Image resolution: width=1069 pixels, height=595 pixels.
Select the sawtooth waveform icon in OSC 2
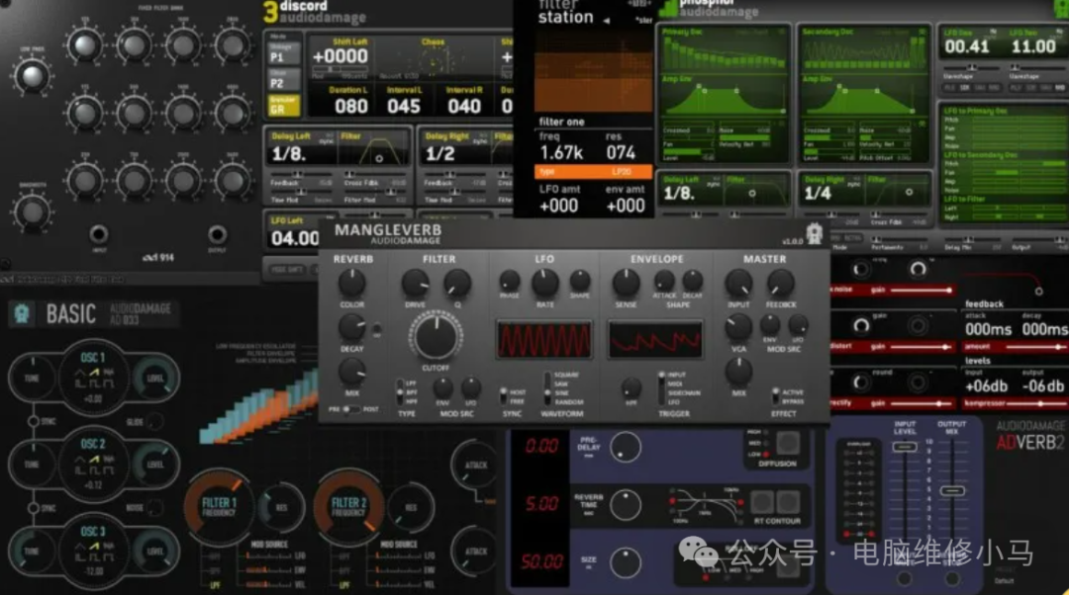(94, 459)
